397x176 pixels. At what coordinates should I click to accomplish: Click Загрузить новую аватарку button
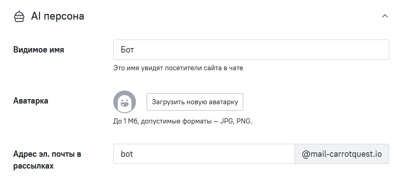click(195, 102)
